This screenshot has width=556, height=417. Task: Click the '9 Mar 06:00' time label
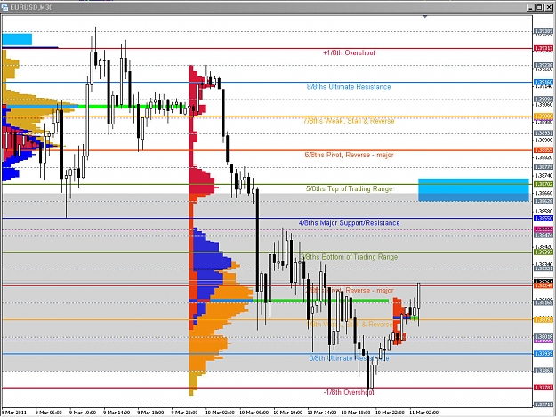click(x=49, y=413)
